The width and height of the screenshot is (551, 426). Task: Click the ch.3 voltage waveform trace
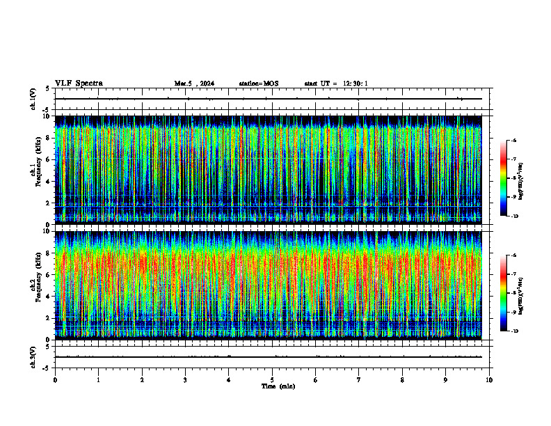pos(269,357)
